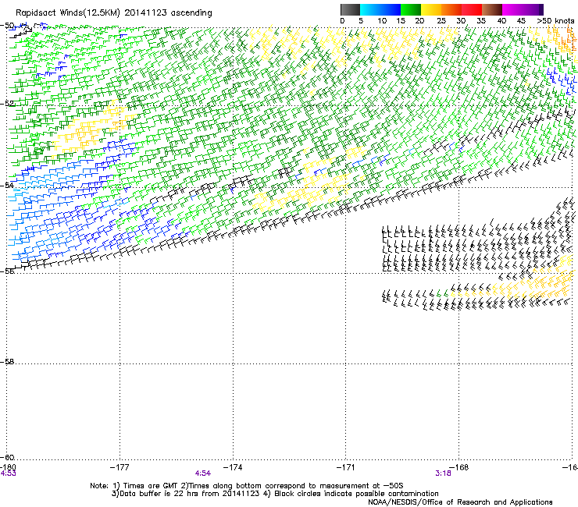578x507 pixels.
Task: Click the 'Data buffer is 22 hrs' note line
Action: point(275,494)
